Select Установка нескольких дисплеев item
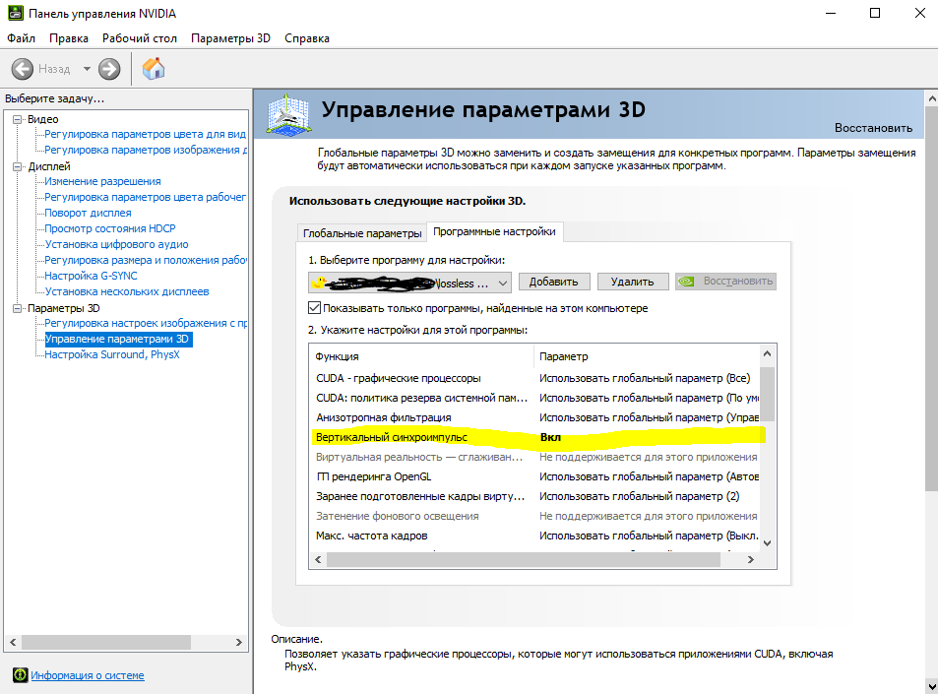Screen dimensions: 938x694 127,292
